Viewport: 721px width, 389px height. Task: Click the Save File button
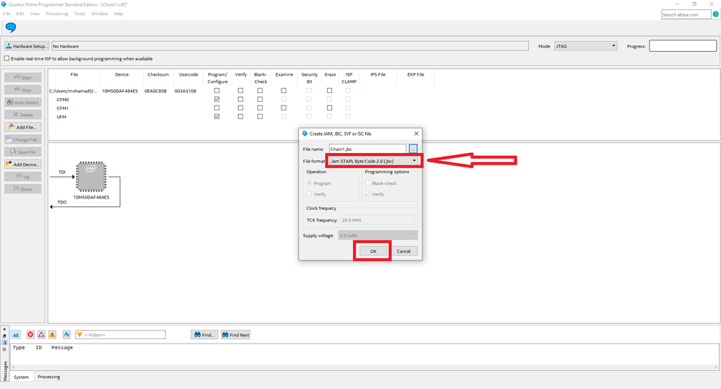[x=23, y=152]
